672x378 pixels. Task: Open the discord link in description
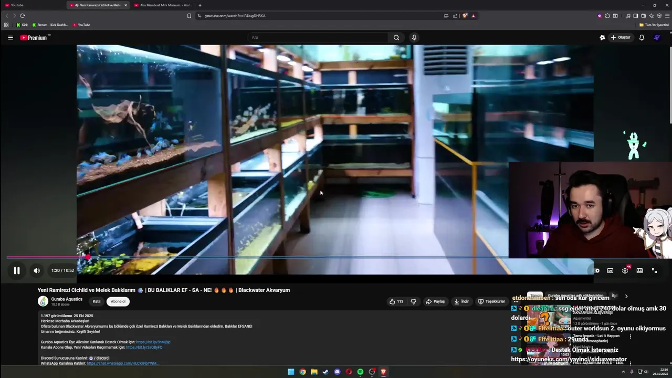pyautogui.click(x=99, y=358)
